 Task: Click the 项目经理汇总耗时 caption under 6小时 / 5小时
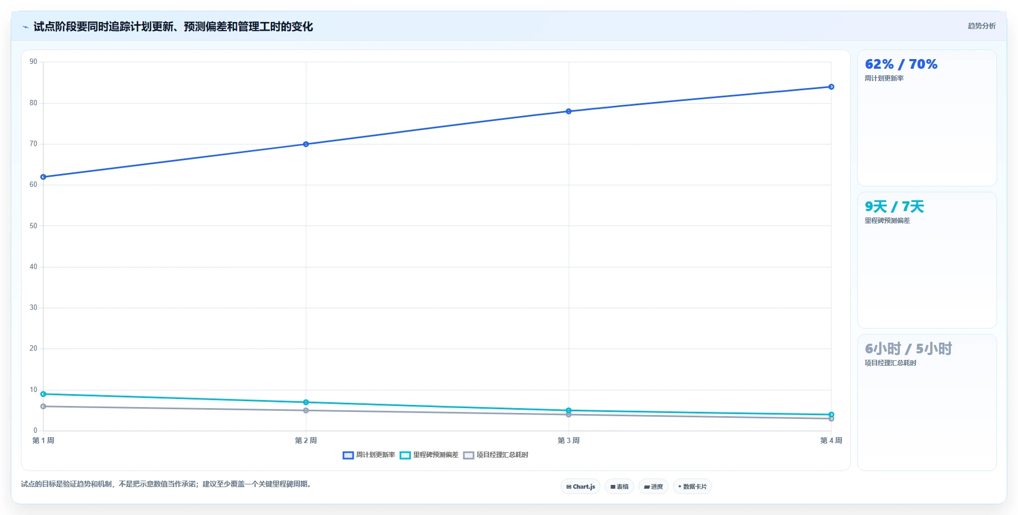891,363
